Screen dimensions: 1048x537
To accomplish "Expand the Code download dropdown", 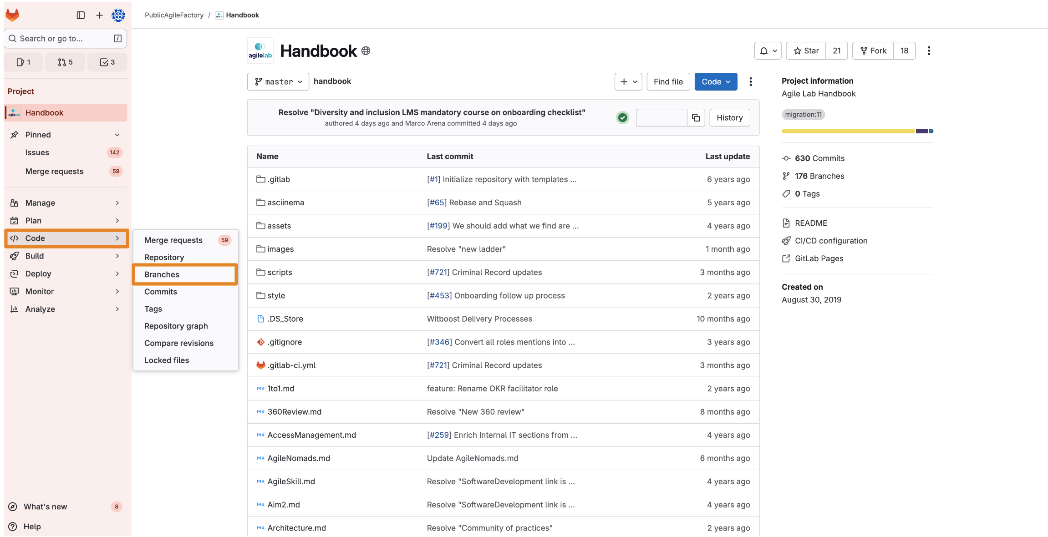I will 716,82.
